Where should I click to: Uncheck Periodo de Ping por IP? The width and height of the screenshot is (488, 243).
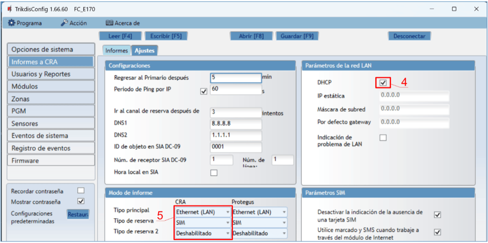click(x=204, y=91)
